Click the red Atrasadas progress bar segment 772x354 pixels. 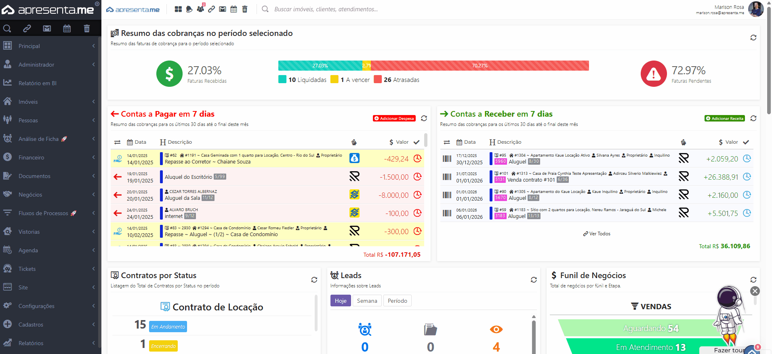point(480,65)
